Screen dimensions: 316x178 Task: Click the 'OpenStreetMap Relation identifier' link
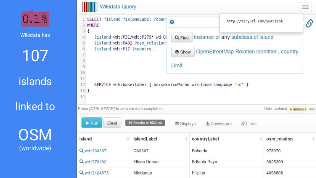point(236,52)
